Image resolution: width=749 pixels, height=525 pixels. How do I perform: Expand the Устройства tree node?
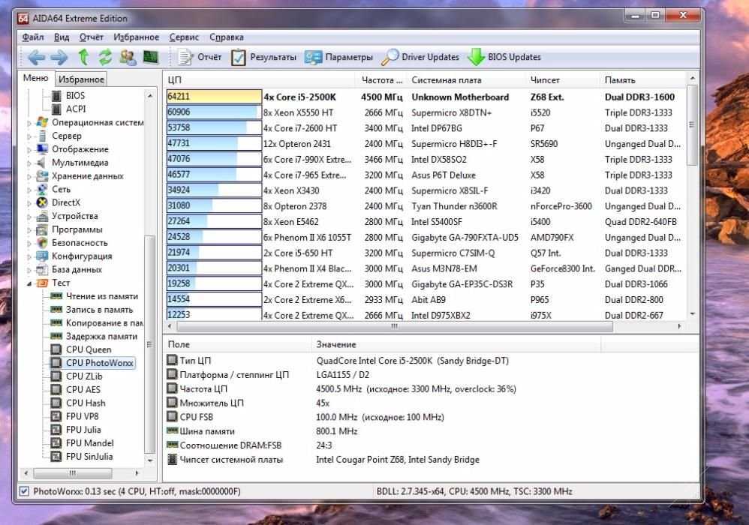[x=29, y=217]
